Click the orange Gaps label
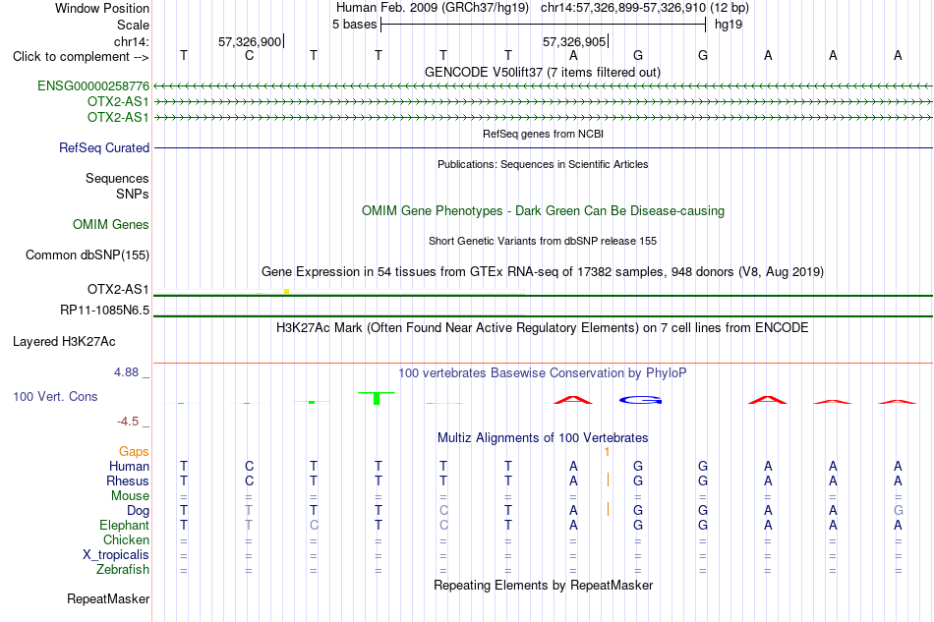The width and height of the screenshot is (934, 622). coord(134,452)
